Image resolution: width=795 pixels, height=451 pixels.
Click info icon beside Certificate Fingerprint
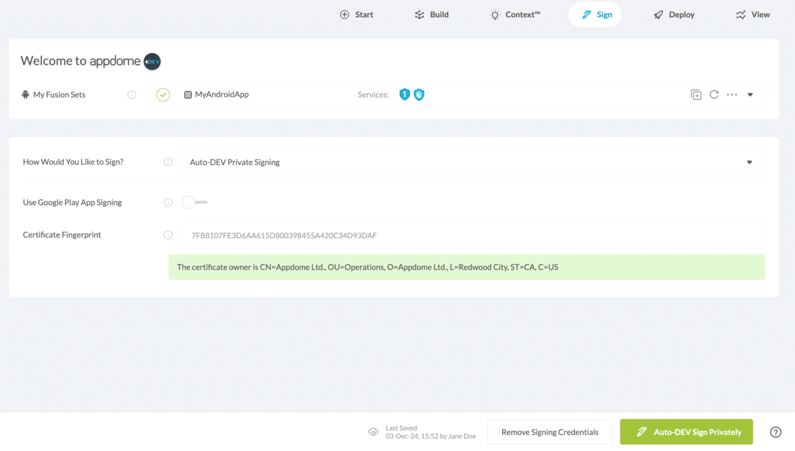pos(168,235)
